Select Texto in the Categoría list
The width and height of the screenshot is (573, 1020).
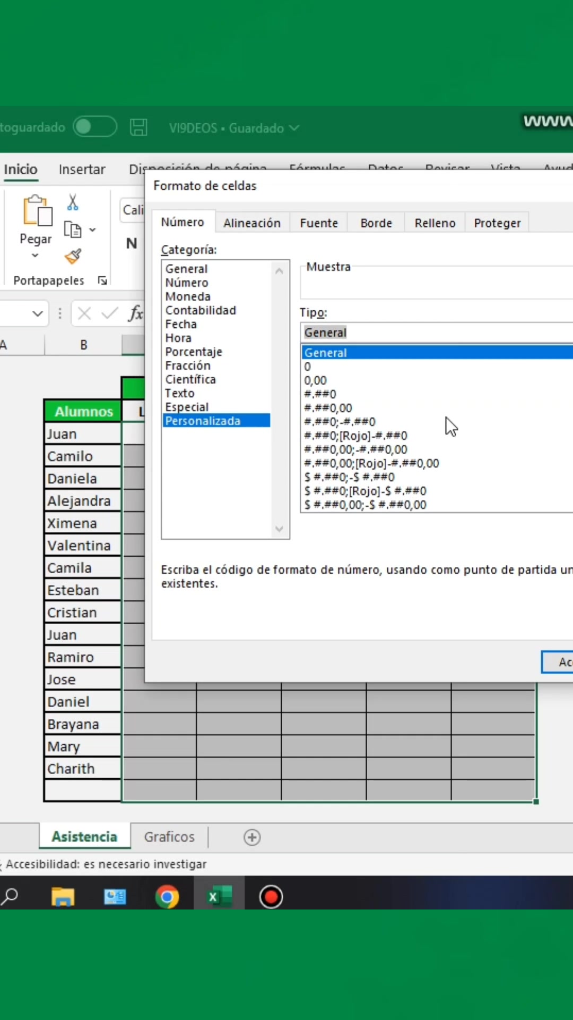click(180, 393)
